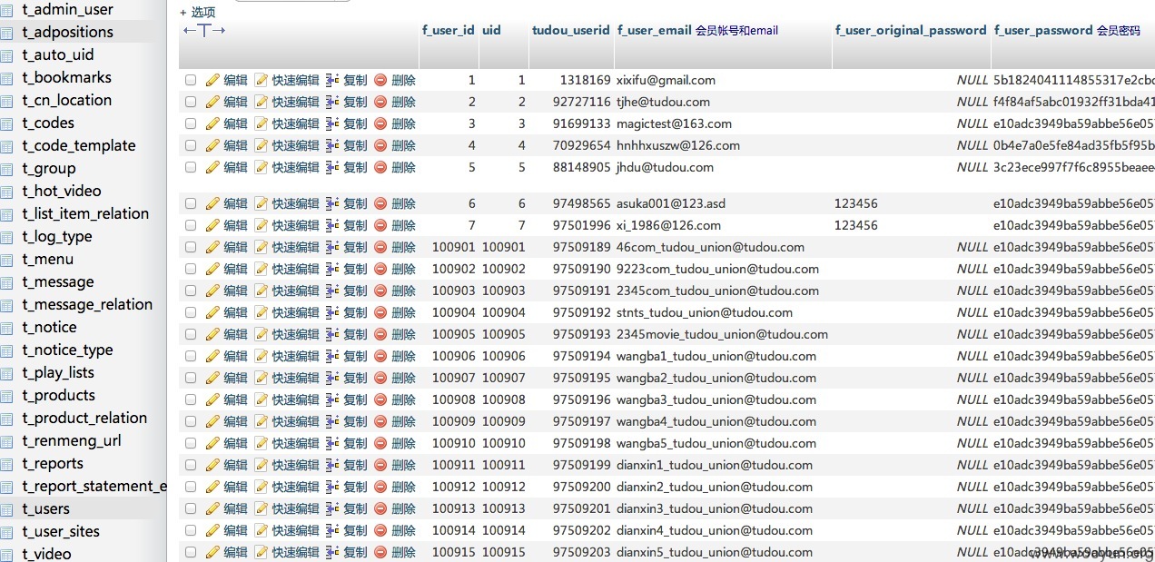Click the 编辑 edit link for 100902 row
Image resolution: width=1155 pixels, height=562 pixels.
235,269
